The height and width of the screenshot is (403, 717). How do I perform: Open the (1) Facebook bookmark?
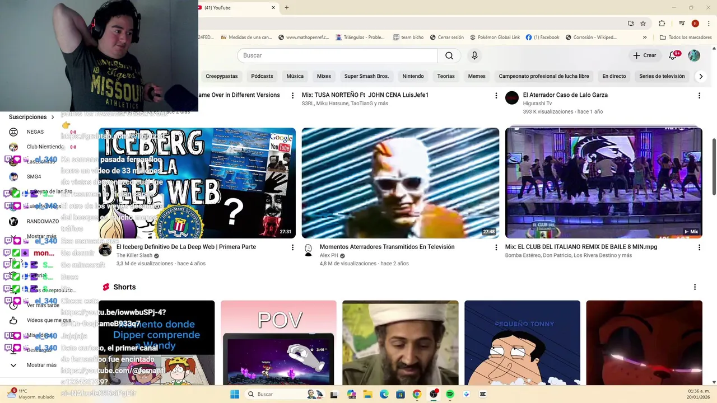point(542,38)
